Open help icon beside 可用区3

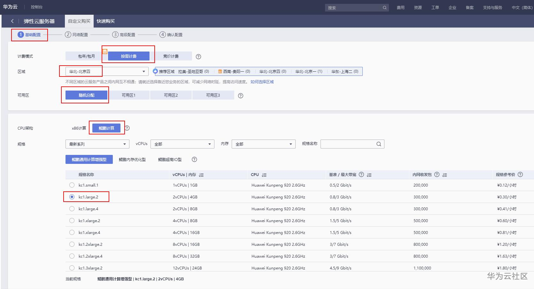[241, 96]
